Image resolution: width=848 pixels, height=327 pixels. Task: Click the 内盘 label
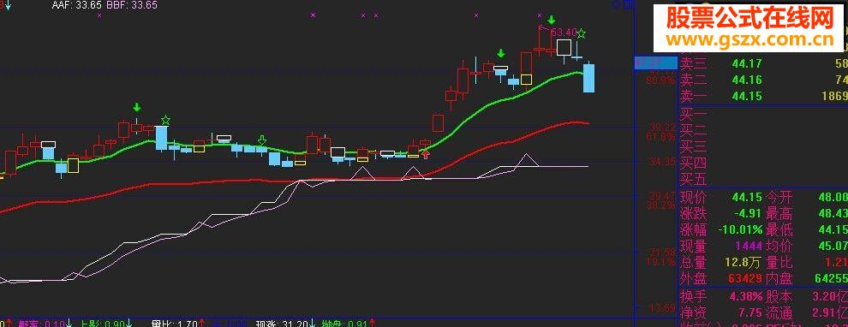click(x=779, y=279)
